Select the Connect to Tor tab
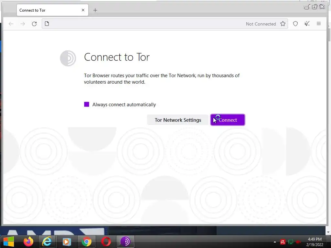331x248 pixels. tap(52, 10)
